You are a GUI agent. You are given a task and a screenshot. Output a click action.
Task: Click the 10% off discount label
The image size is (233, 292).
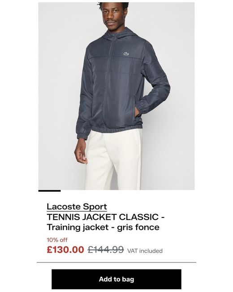(x=57, y=240)
